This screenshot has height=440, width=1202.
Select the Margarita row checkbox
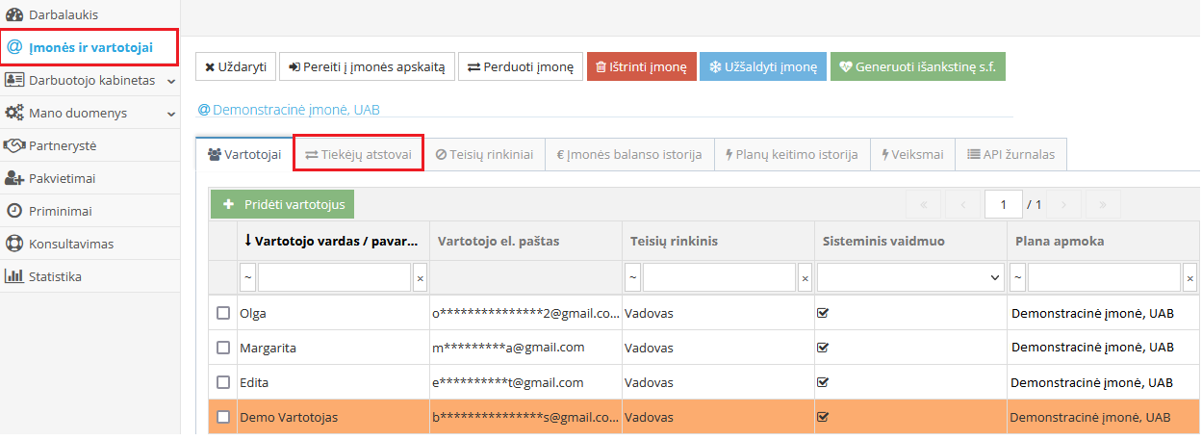(223, 348)
